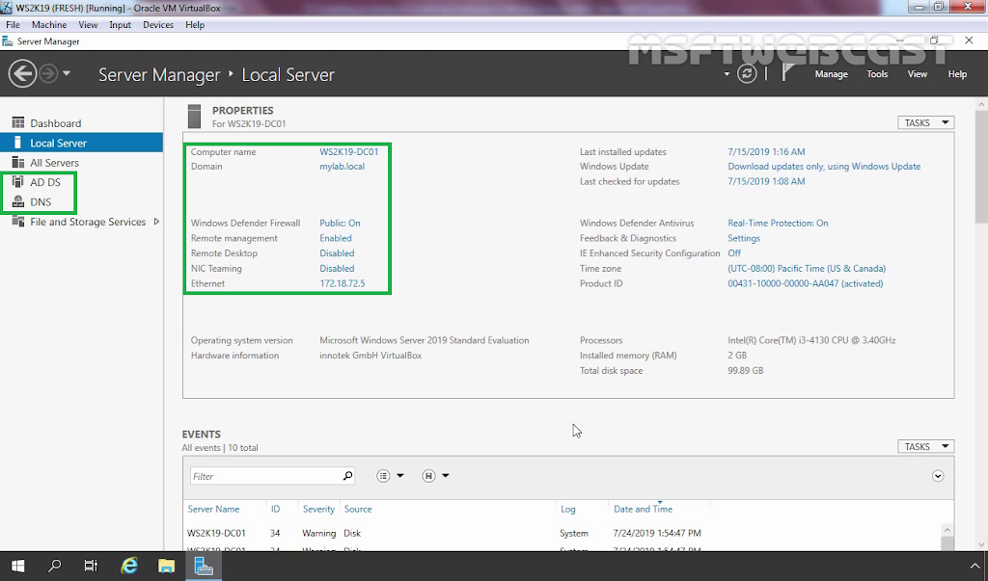
Task: Click last installed updates date 7/15/2019 1:16 AM
Action: pyautogui.click(x=766, y=151)
